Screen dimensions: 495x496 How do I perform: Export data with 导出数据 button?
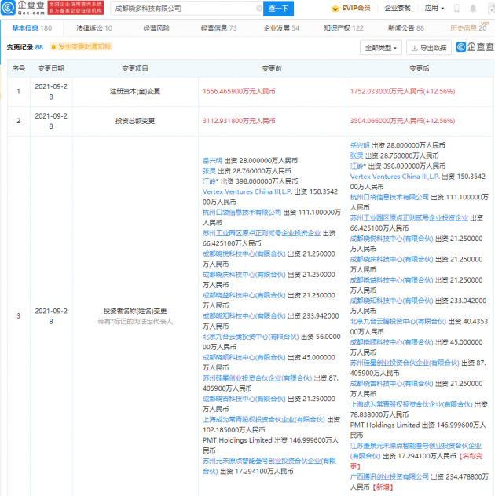(429, 48)
